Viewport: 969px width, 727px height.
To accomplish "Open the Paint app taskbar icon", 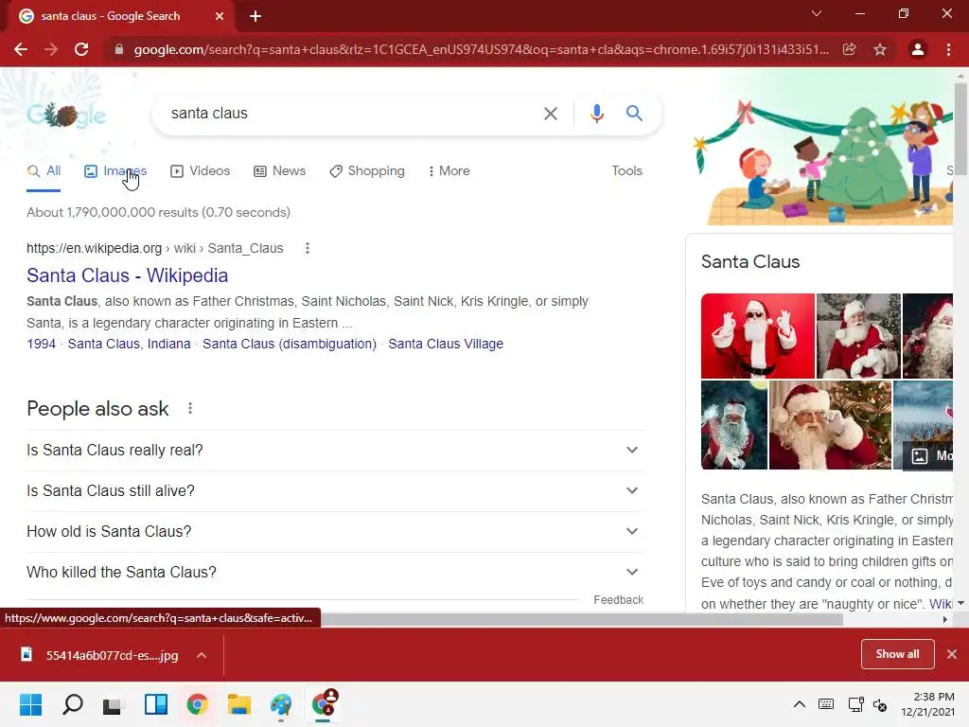I will click(x=281, y=704).
